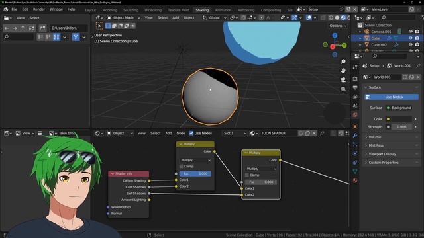Collapse the Shader Info node
The image size is (424, 238).
pyautogui.click(x=113, y=173)
